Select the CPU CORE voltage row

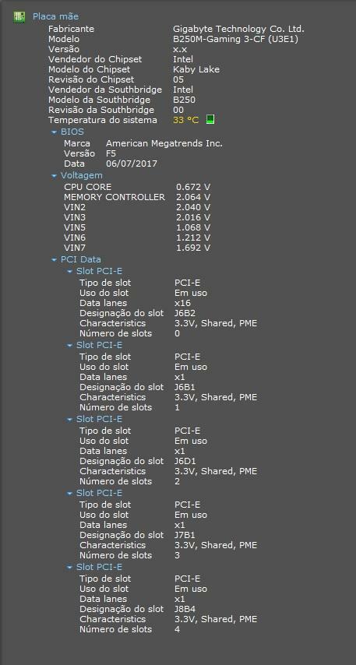click(137, 187)
